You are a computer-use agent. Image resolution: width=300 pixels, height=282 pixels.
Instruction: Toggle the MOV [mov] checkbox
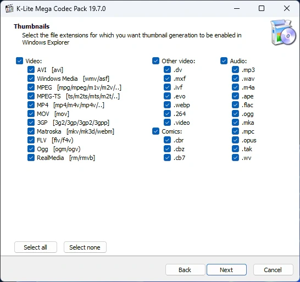point(31,114)
